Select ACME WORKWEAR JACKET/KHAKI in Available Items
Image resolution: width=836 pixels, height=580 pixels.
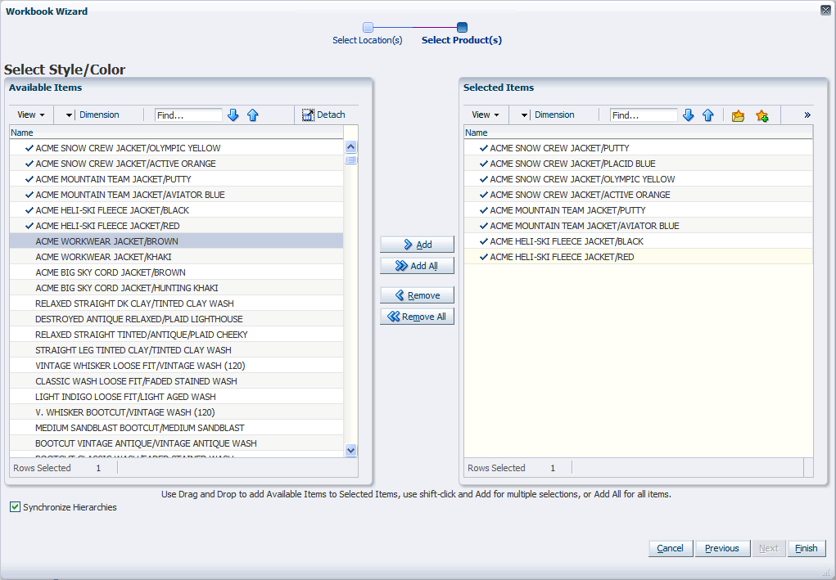coord(177,257)
